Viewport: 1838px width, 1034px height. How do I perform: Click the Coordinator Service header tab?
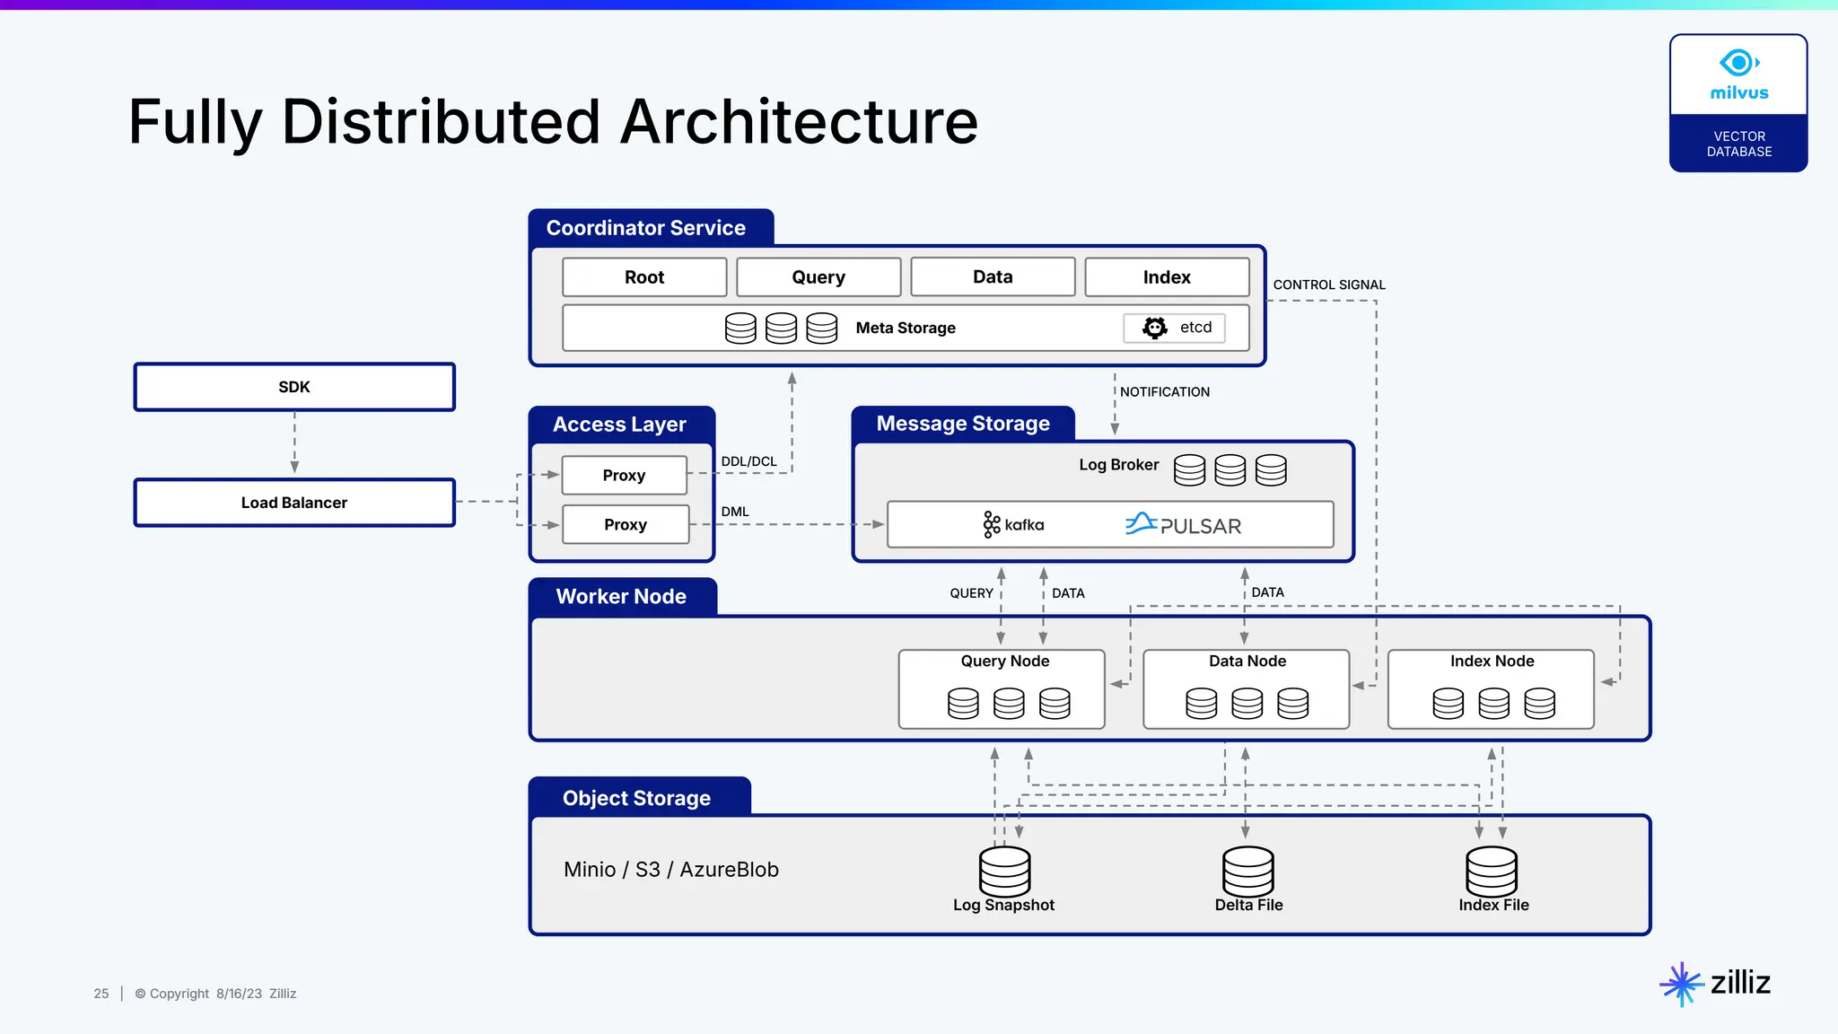[646, 228]
